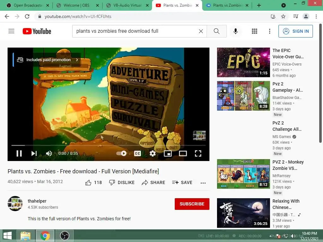Open the taskbar system volume icon
This screenshot has height=242, width=323.
coord(294,236)
